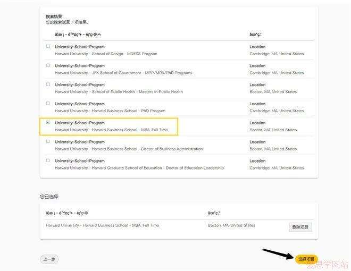This screenshot has height=271, width=351.
Task: Click the Doctor of Education Leadership row text
Action: pos(139,168)
